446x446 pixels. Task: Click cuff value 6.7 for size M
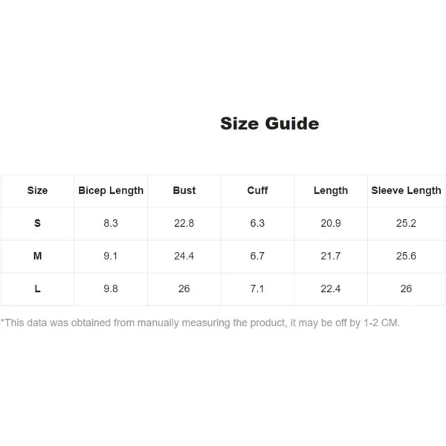257,256
